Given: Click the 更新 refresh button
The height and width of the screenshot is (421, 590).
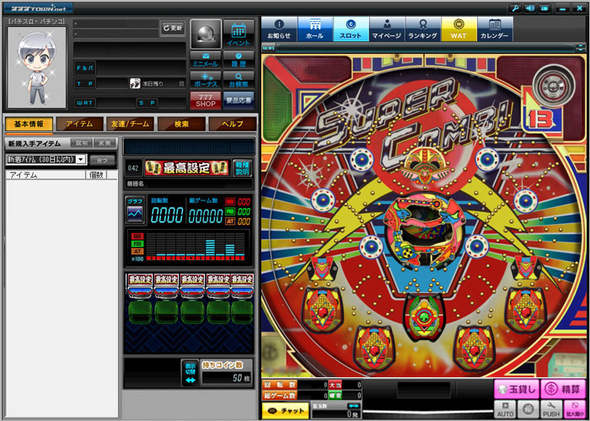Looking at the screenshot, I should (172, 28).
